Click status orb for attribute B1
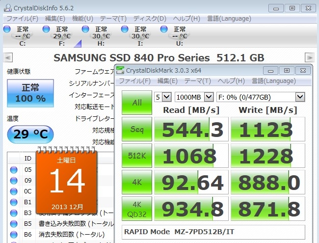This screenshot has height=243, width=319. 14,202
